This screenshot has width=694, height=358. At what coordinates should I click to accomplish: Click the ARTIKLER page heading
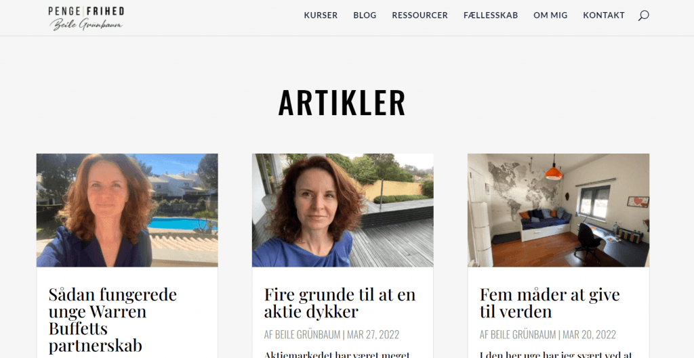(342, 103)
